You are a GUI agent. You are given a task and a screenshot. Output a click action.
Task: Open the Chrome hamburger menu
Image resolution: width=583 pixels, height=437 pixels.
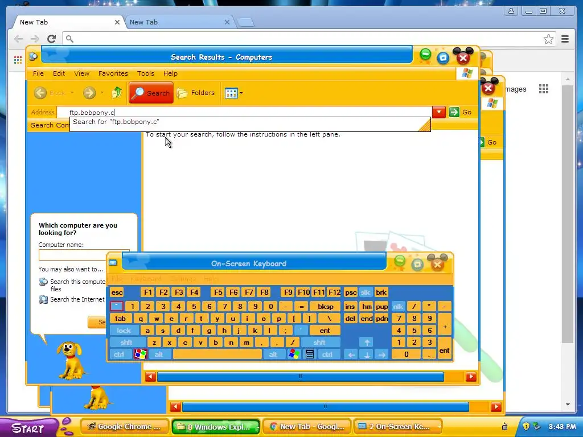pos(565,39)
